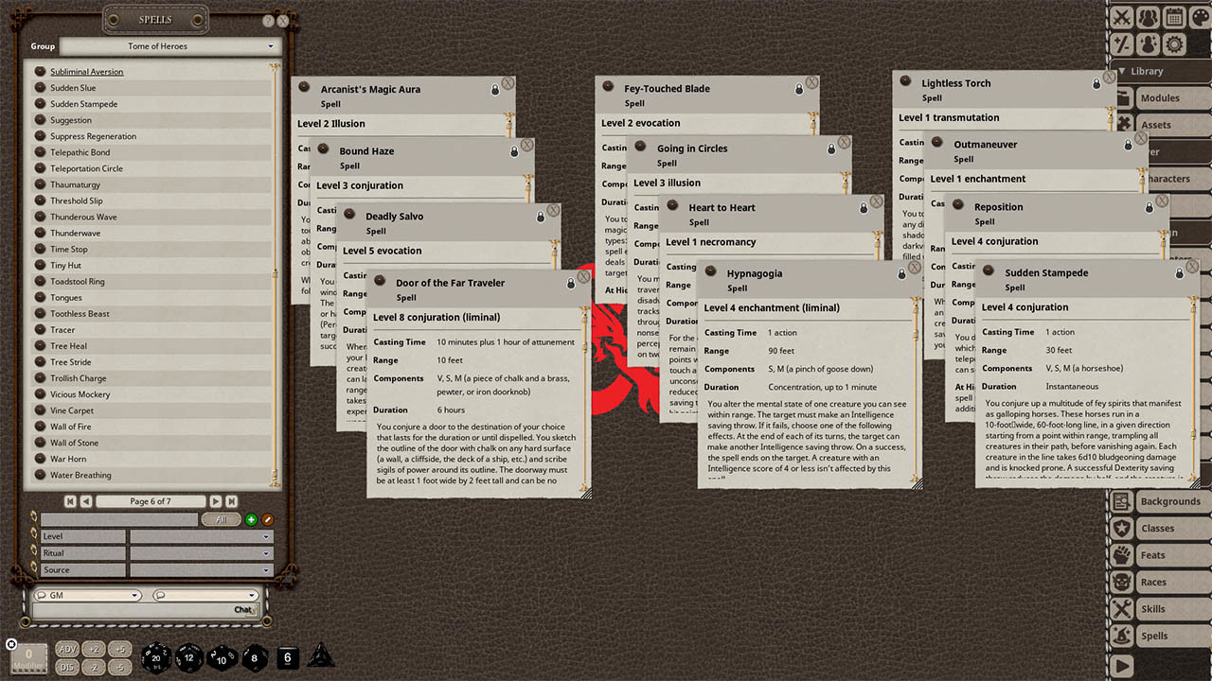Open the Feats browser with fist icon
Image resolution: width=1212 pixels, height=681 pixels.
[x=1120, y=555]
